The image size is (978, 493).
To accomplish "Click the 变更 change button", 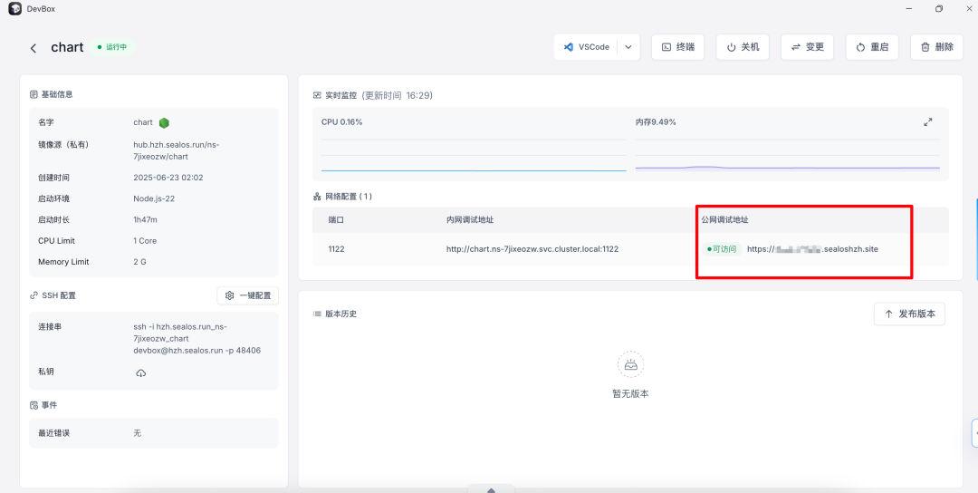I will pyautogui.click(x=807, y=47).
